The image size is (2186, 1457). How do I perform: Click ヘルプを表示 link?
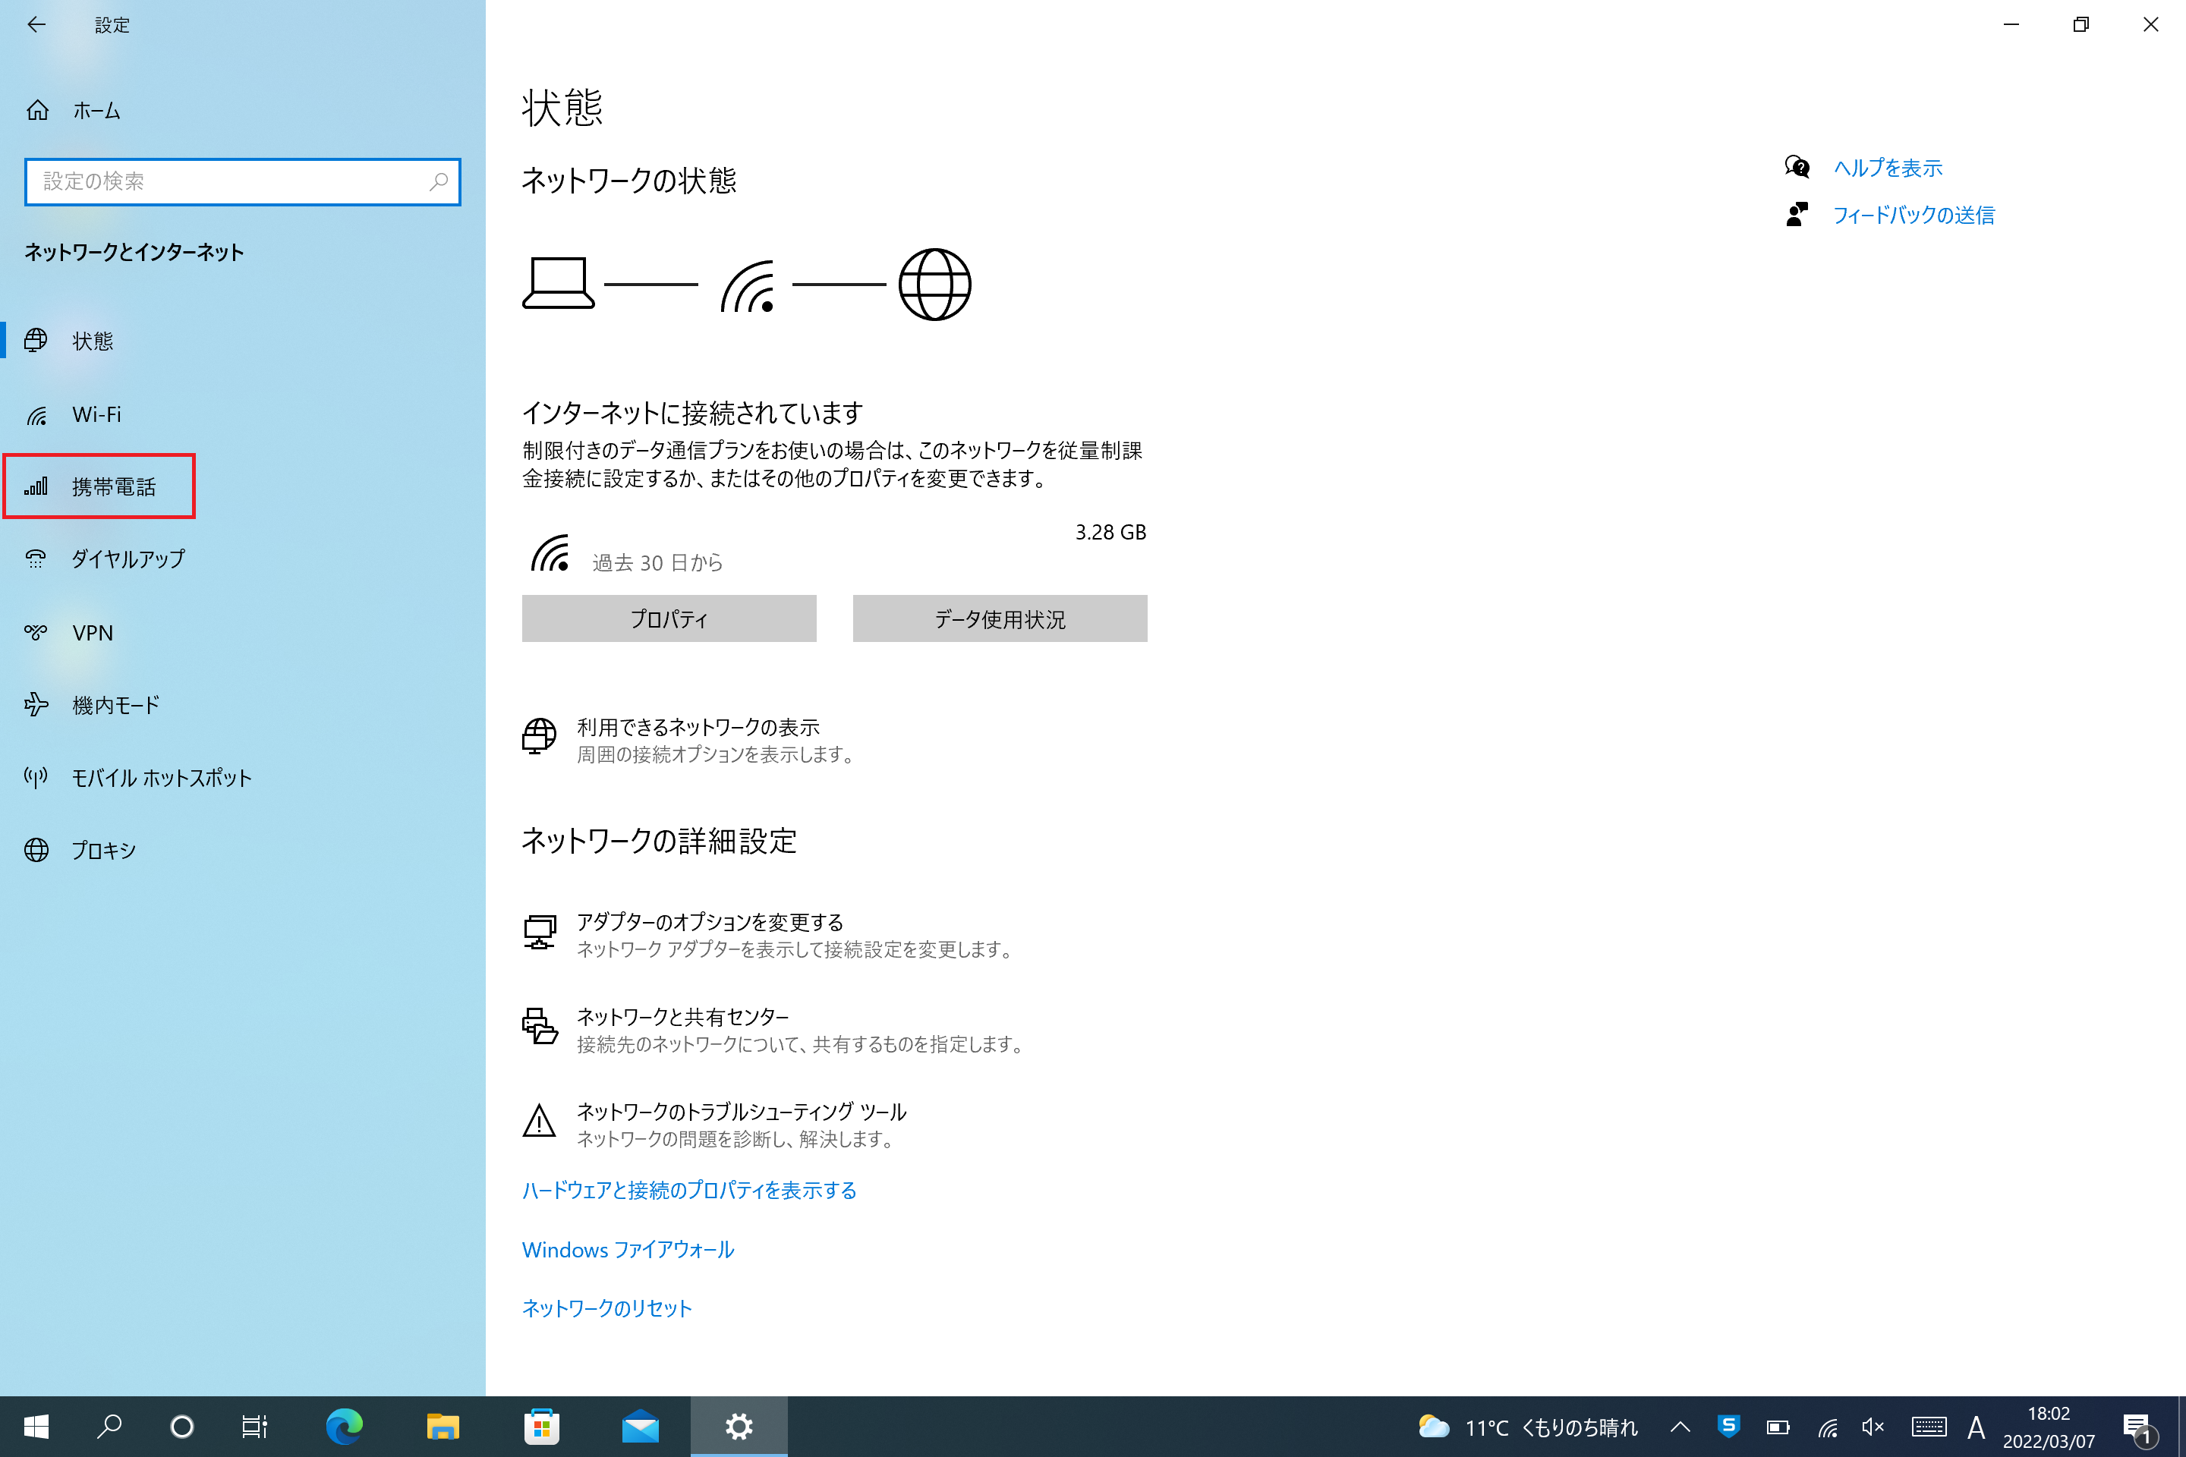(1888, 168)
